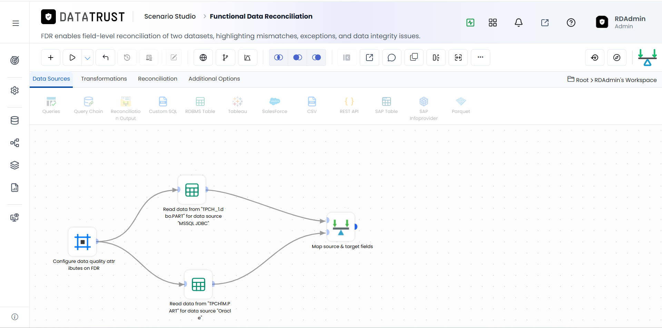662x328 pixels.
Task: Expand the hamburger navigation menu
Action: tap(16, 23)
